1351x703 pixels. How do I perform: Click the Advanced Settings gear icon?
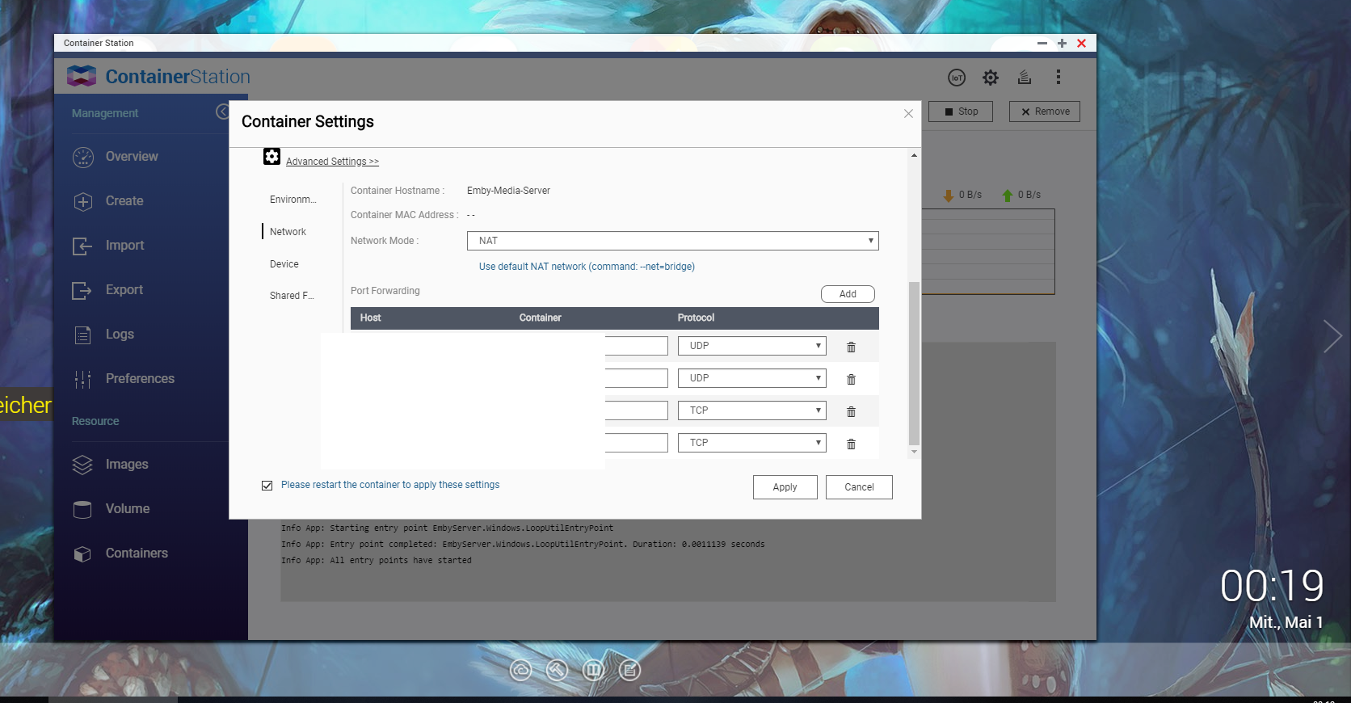pyautogui.click(x=272, y=157)
